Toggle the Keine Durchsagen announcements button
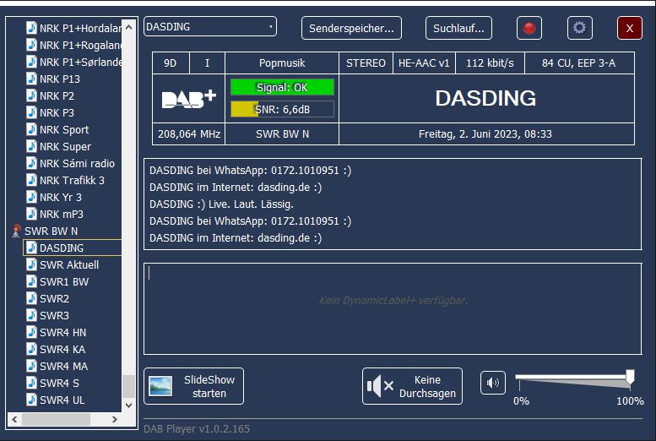This screenshot has width=656, height=441. click(x=412, y=386)
